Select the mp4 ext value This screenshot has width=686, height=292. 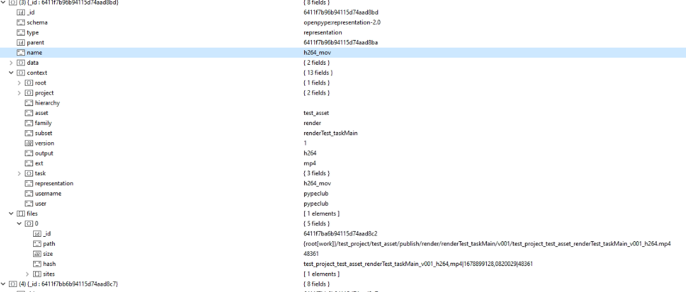(309, 163)
